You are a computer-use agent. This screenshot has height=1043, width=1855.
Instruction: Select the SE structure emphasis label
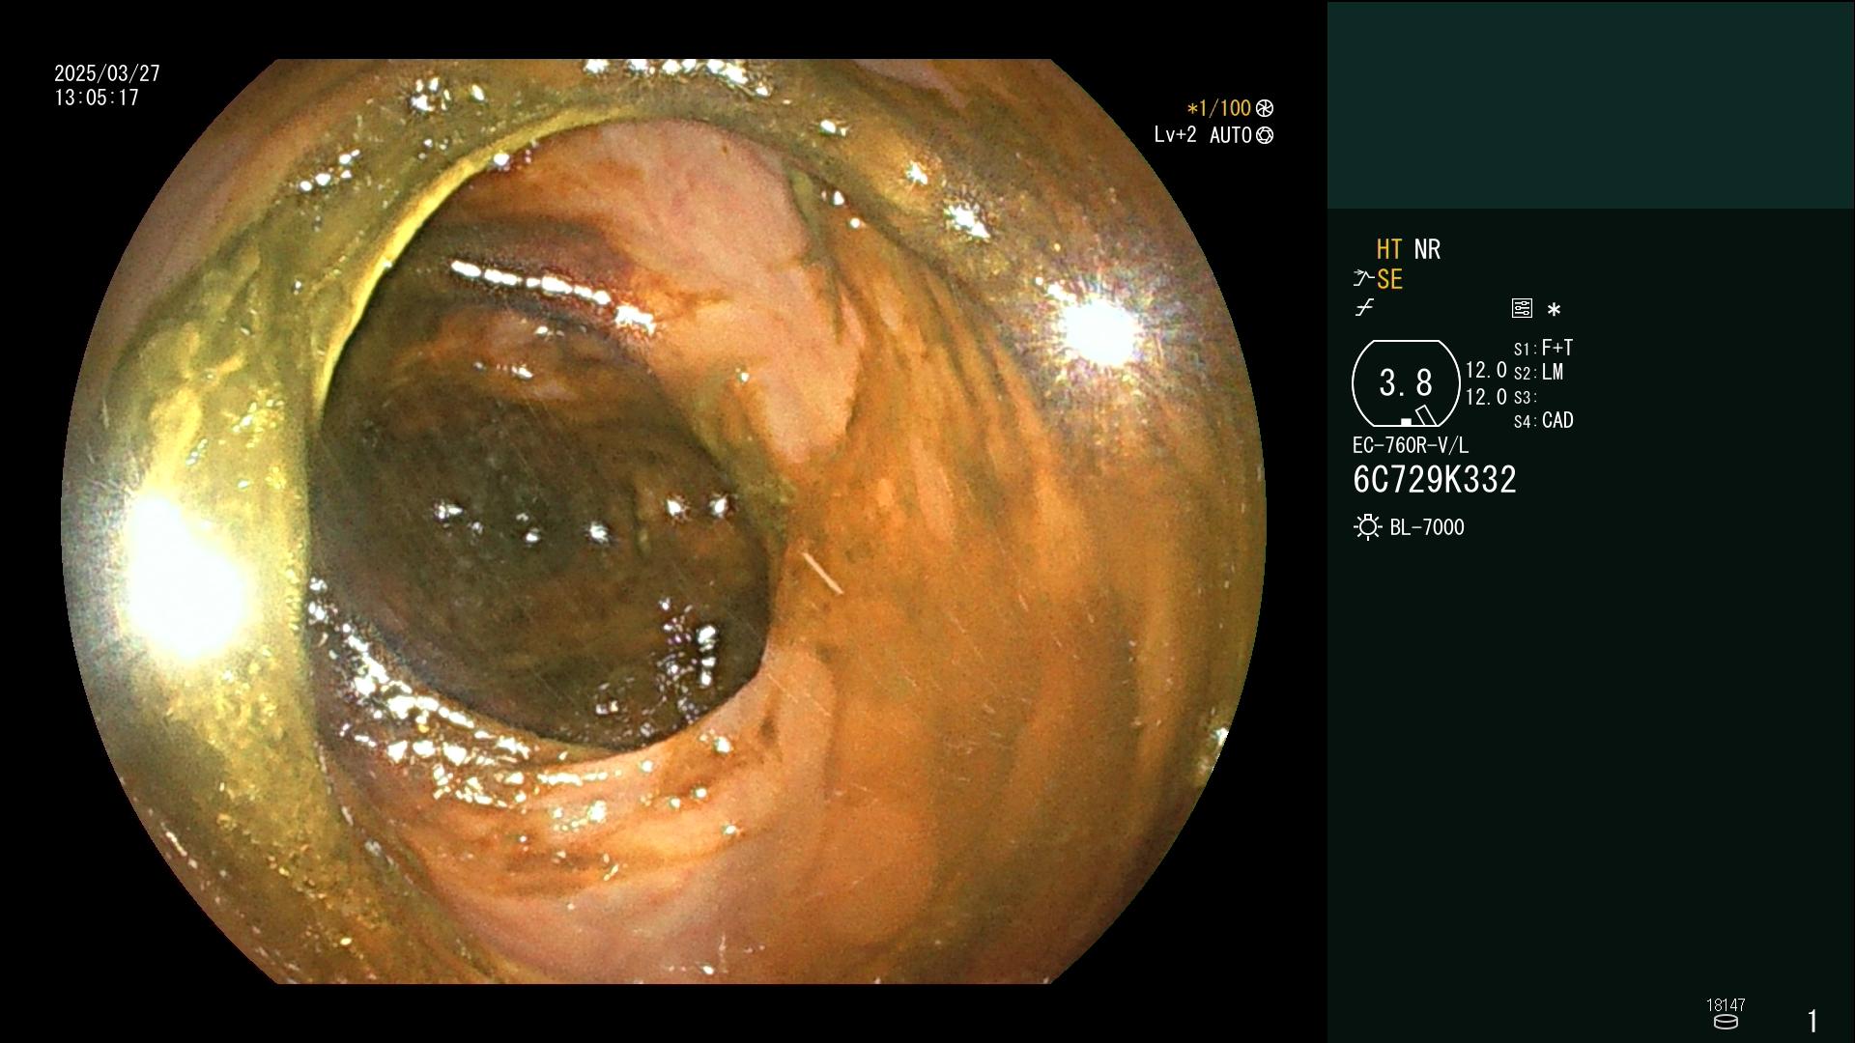1389,280
